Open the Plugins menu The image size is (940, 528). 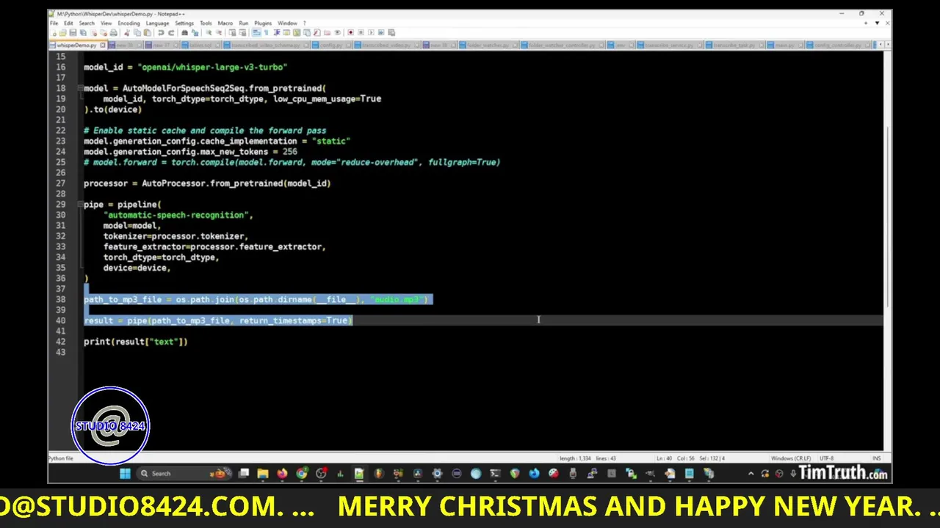click(262, 23)
